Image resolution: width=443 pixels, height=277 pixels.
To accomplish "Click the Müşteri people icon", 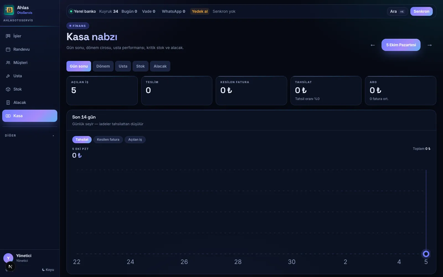I will [8, 63].
